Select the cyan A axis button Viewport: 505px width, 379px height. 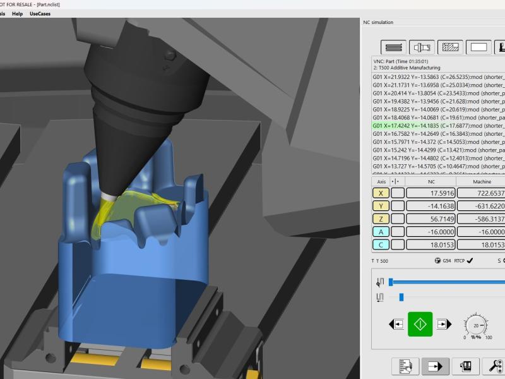point(381,232)
